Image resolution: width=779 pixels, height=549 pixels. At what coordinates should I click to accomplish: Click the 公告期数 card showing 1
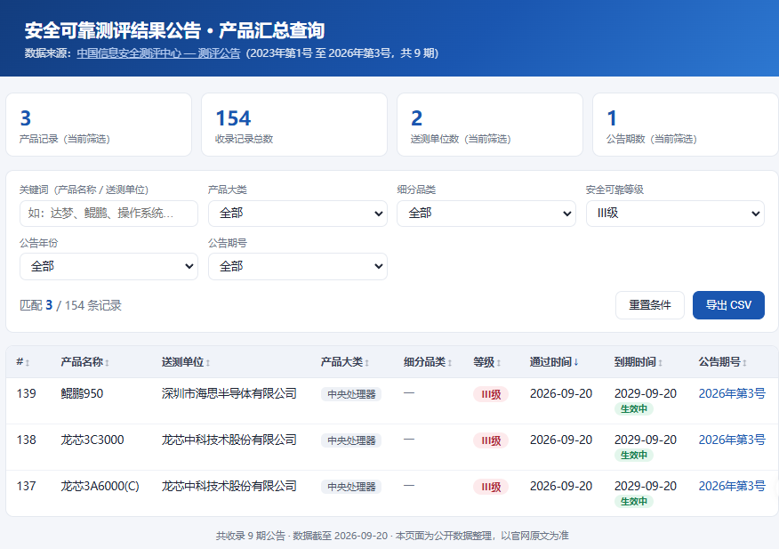coord(686,125)
